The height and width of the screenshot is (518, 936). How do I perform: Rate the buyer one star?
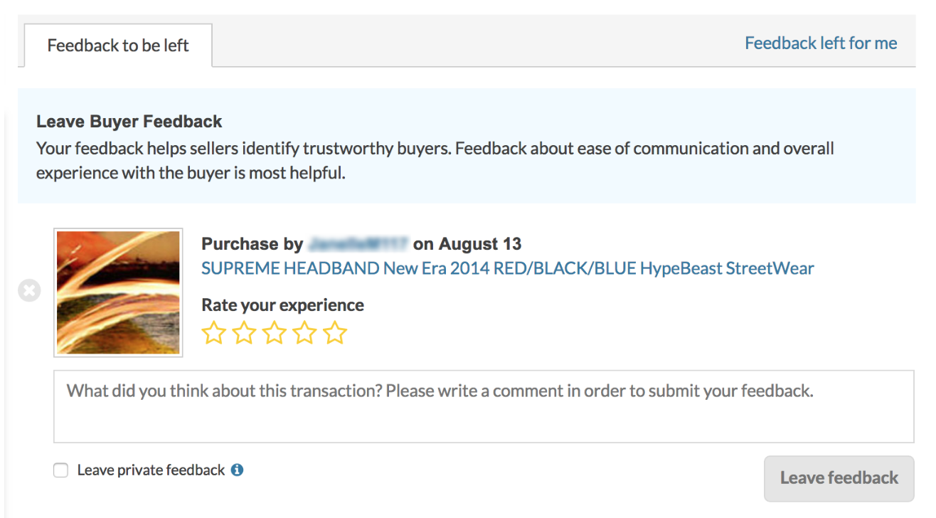click(x=213, y=333)
